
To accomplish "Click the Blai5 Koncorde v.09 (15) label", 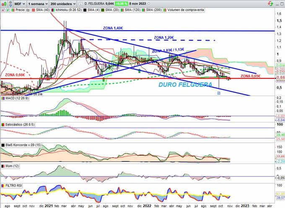I will coord(23,145).
